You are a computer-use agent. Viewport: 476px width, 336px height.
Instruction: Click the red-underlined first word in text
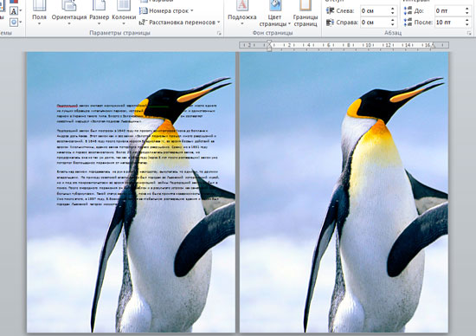point(68,106)
